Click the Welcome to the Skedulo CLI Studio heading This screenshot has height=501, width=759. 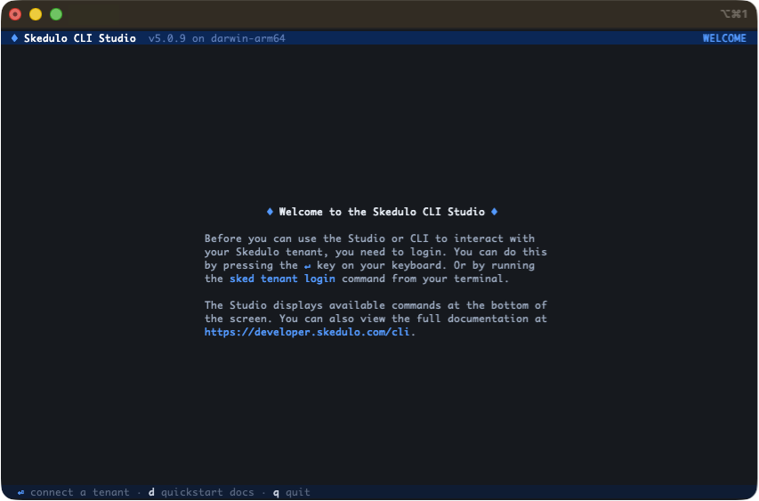[x=382, y=212]
